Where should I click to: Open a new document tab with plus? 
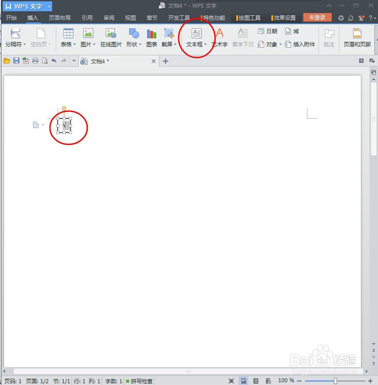coord(166,61)
